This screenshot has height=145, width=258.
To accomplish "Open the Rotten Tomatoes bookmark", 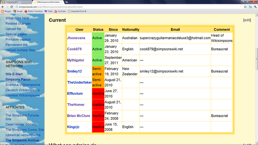I will click(33, 11).
